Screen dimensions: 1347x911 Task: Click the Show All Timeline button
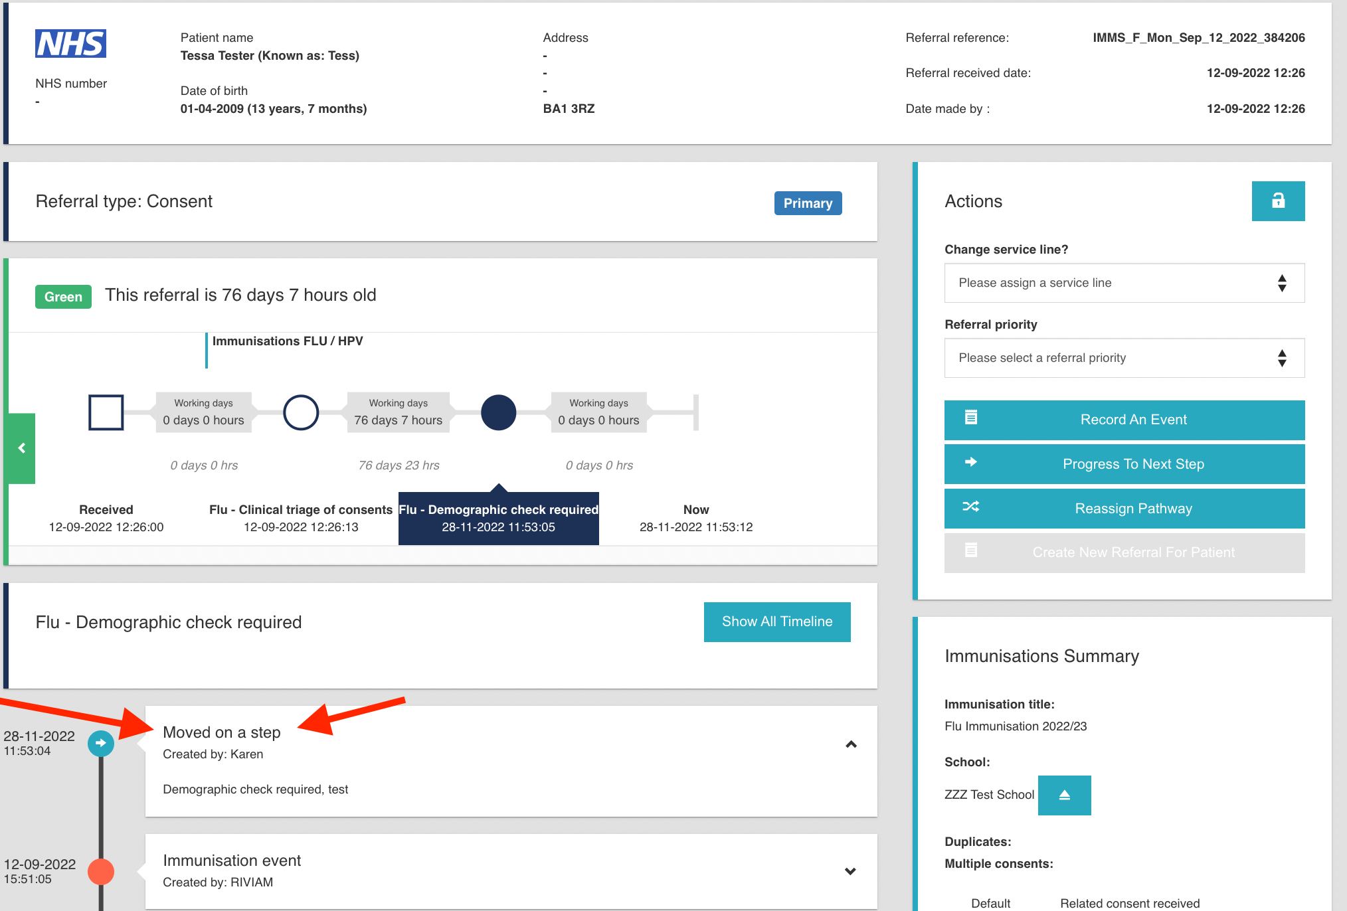click(778, 621)
